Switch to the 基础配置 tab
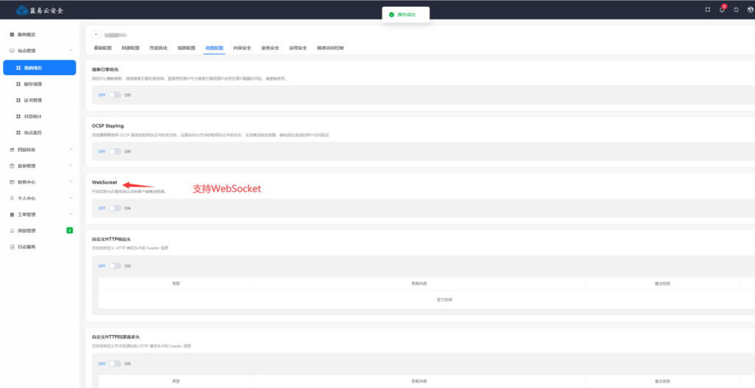 (x=102, y=48)
